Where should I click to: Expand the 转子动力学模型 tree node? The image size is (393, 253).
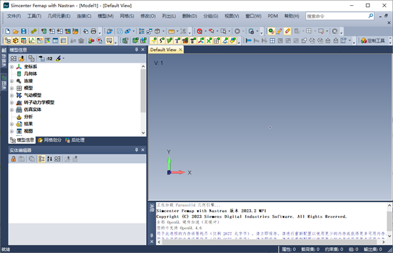12,103
